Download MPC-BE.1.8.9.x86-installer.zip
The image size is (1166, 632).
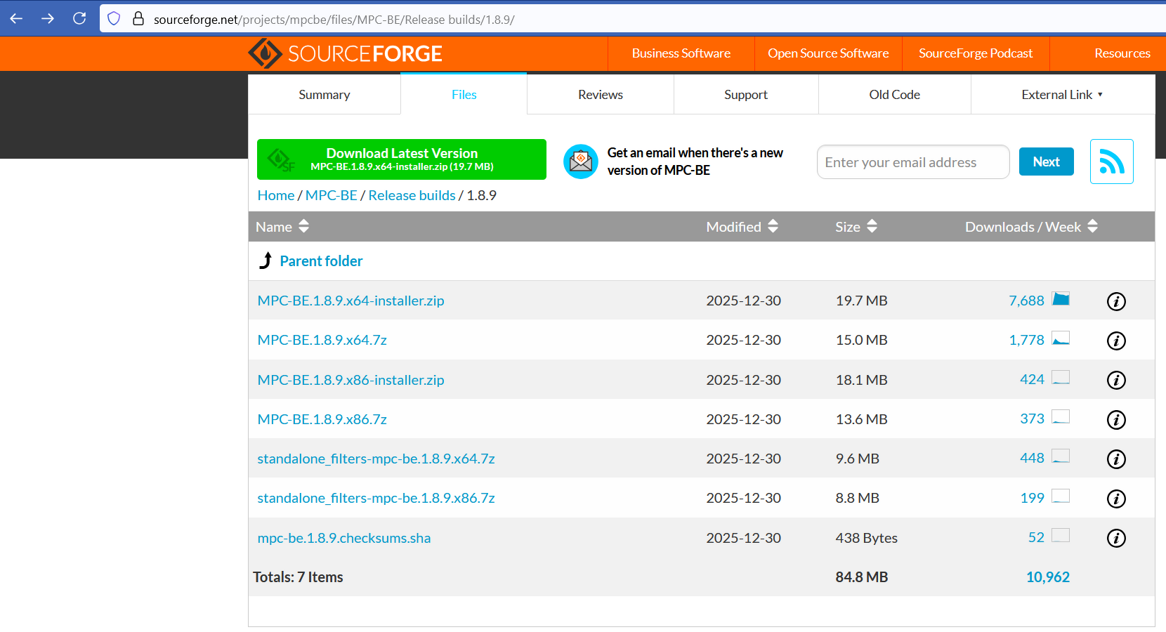pyautogui.click(x=351, y=380)
